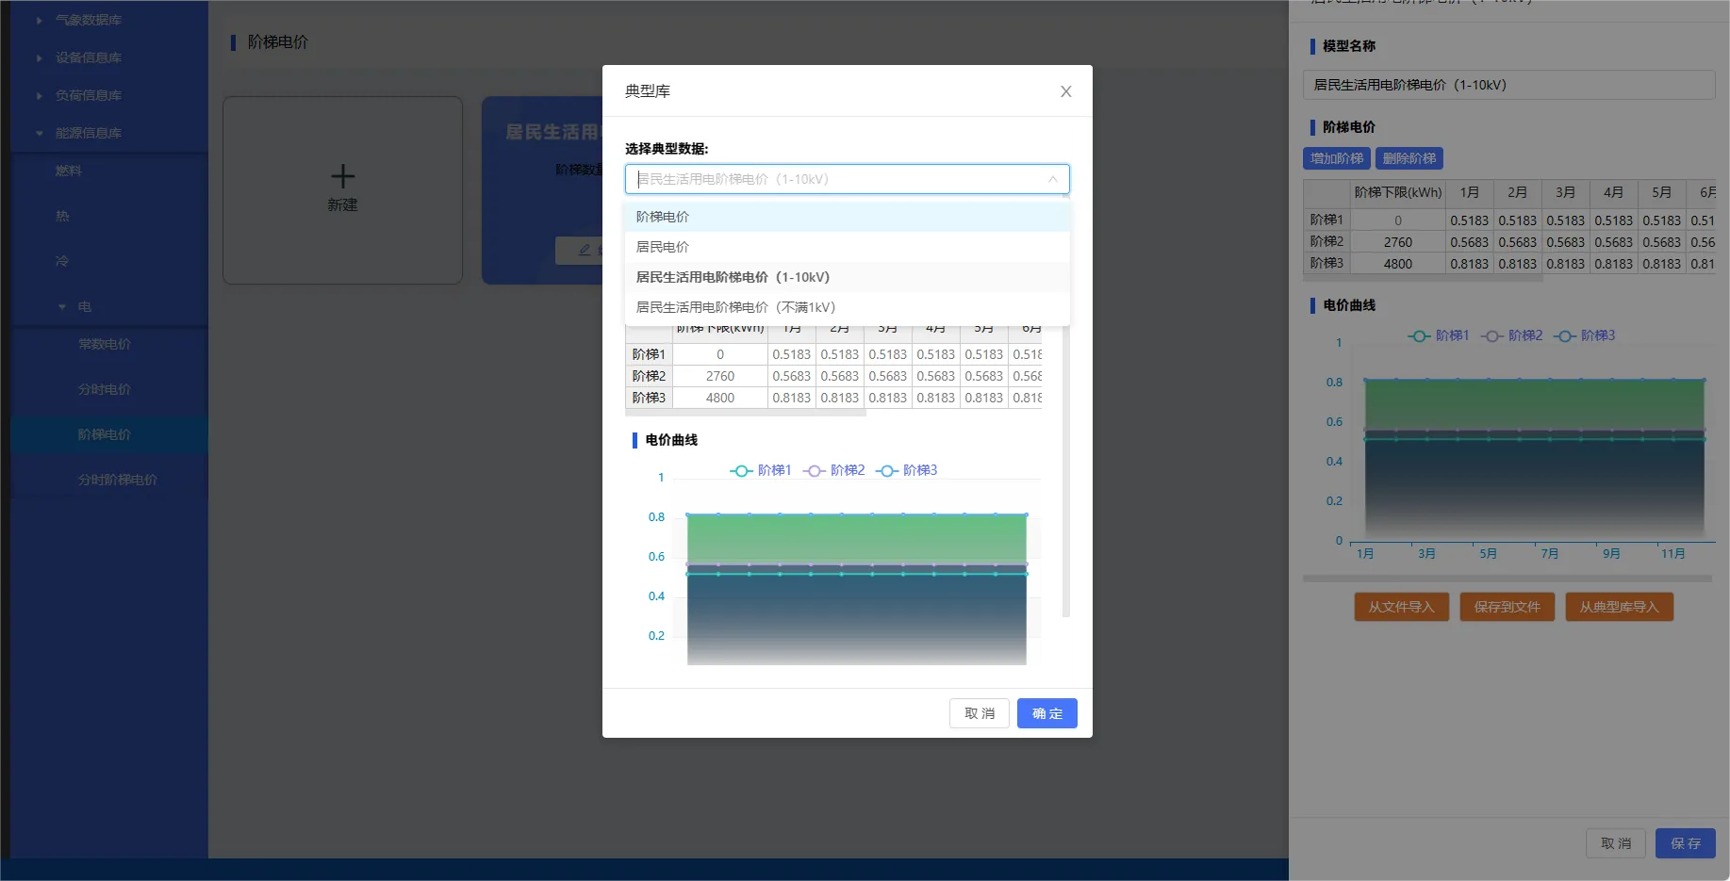The image size is (1730, 881).
Task: Toggle 阶梯2 legend in dialog chart
Action: pos(833,470)
